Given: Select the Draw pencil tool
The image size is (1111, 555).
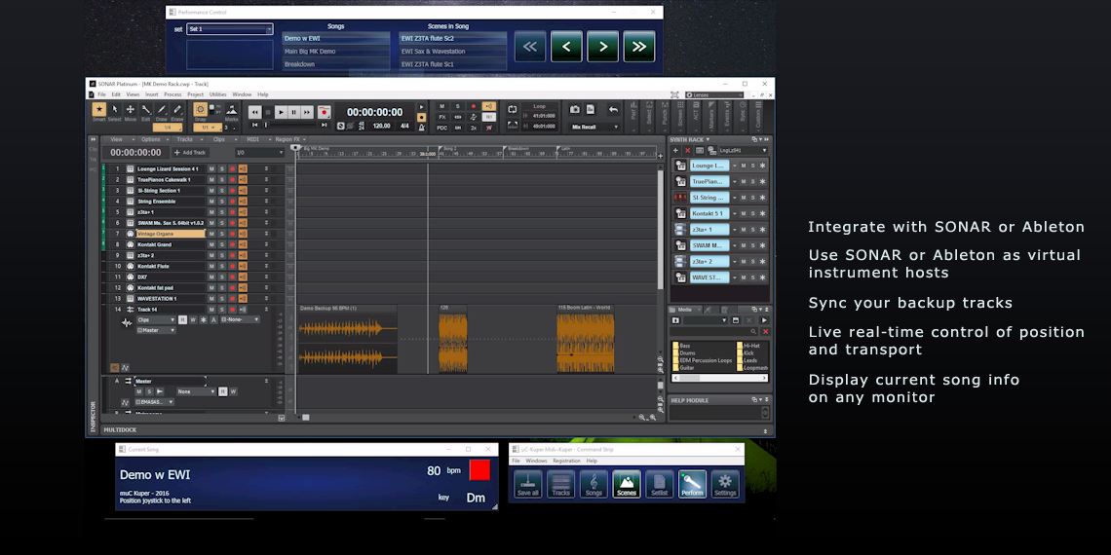Looking at the screenshot, I should click(162, 110).
